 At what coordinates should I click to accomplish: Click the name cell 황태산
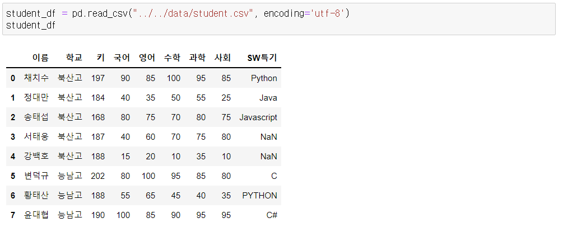(x=36, y=195)
